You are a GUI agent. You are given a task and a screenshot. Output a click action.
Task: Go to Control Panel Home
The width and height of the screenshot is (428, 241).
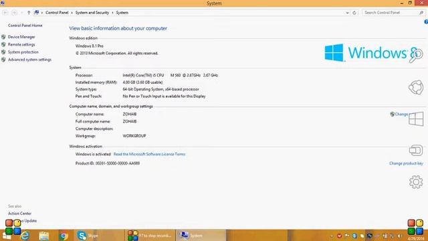pos(25,25)
